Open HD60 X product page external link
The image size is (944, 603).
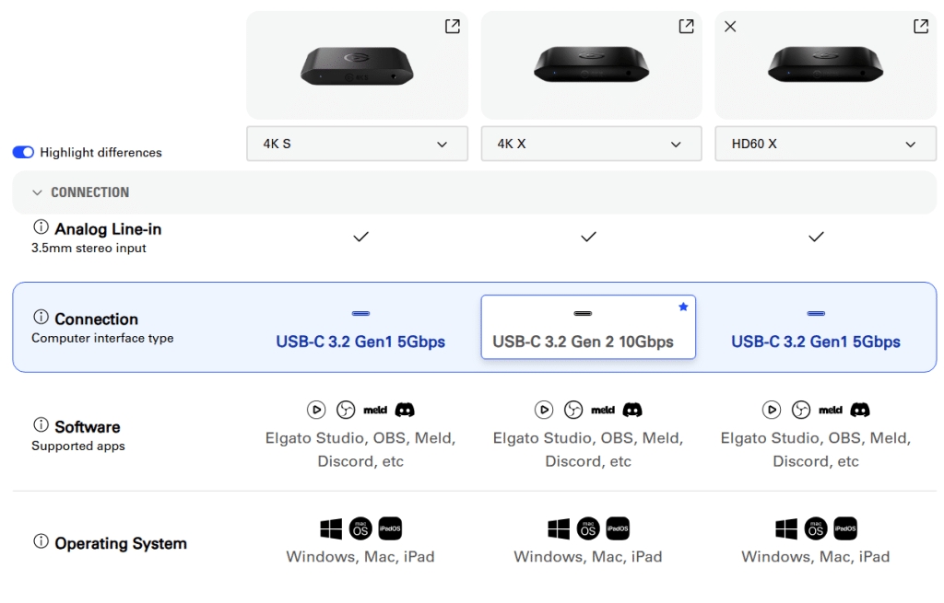pos(920,27)
